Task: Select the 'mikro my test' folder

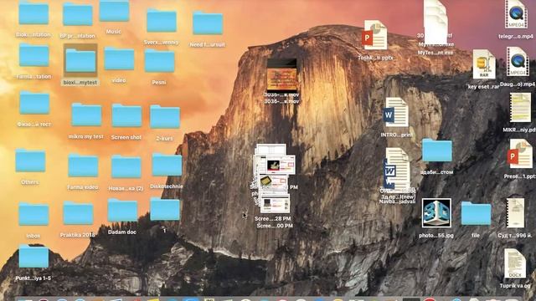Action: point(86,115)
